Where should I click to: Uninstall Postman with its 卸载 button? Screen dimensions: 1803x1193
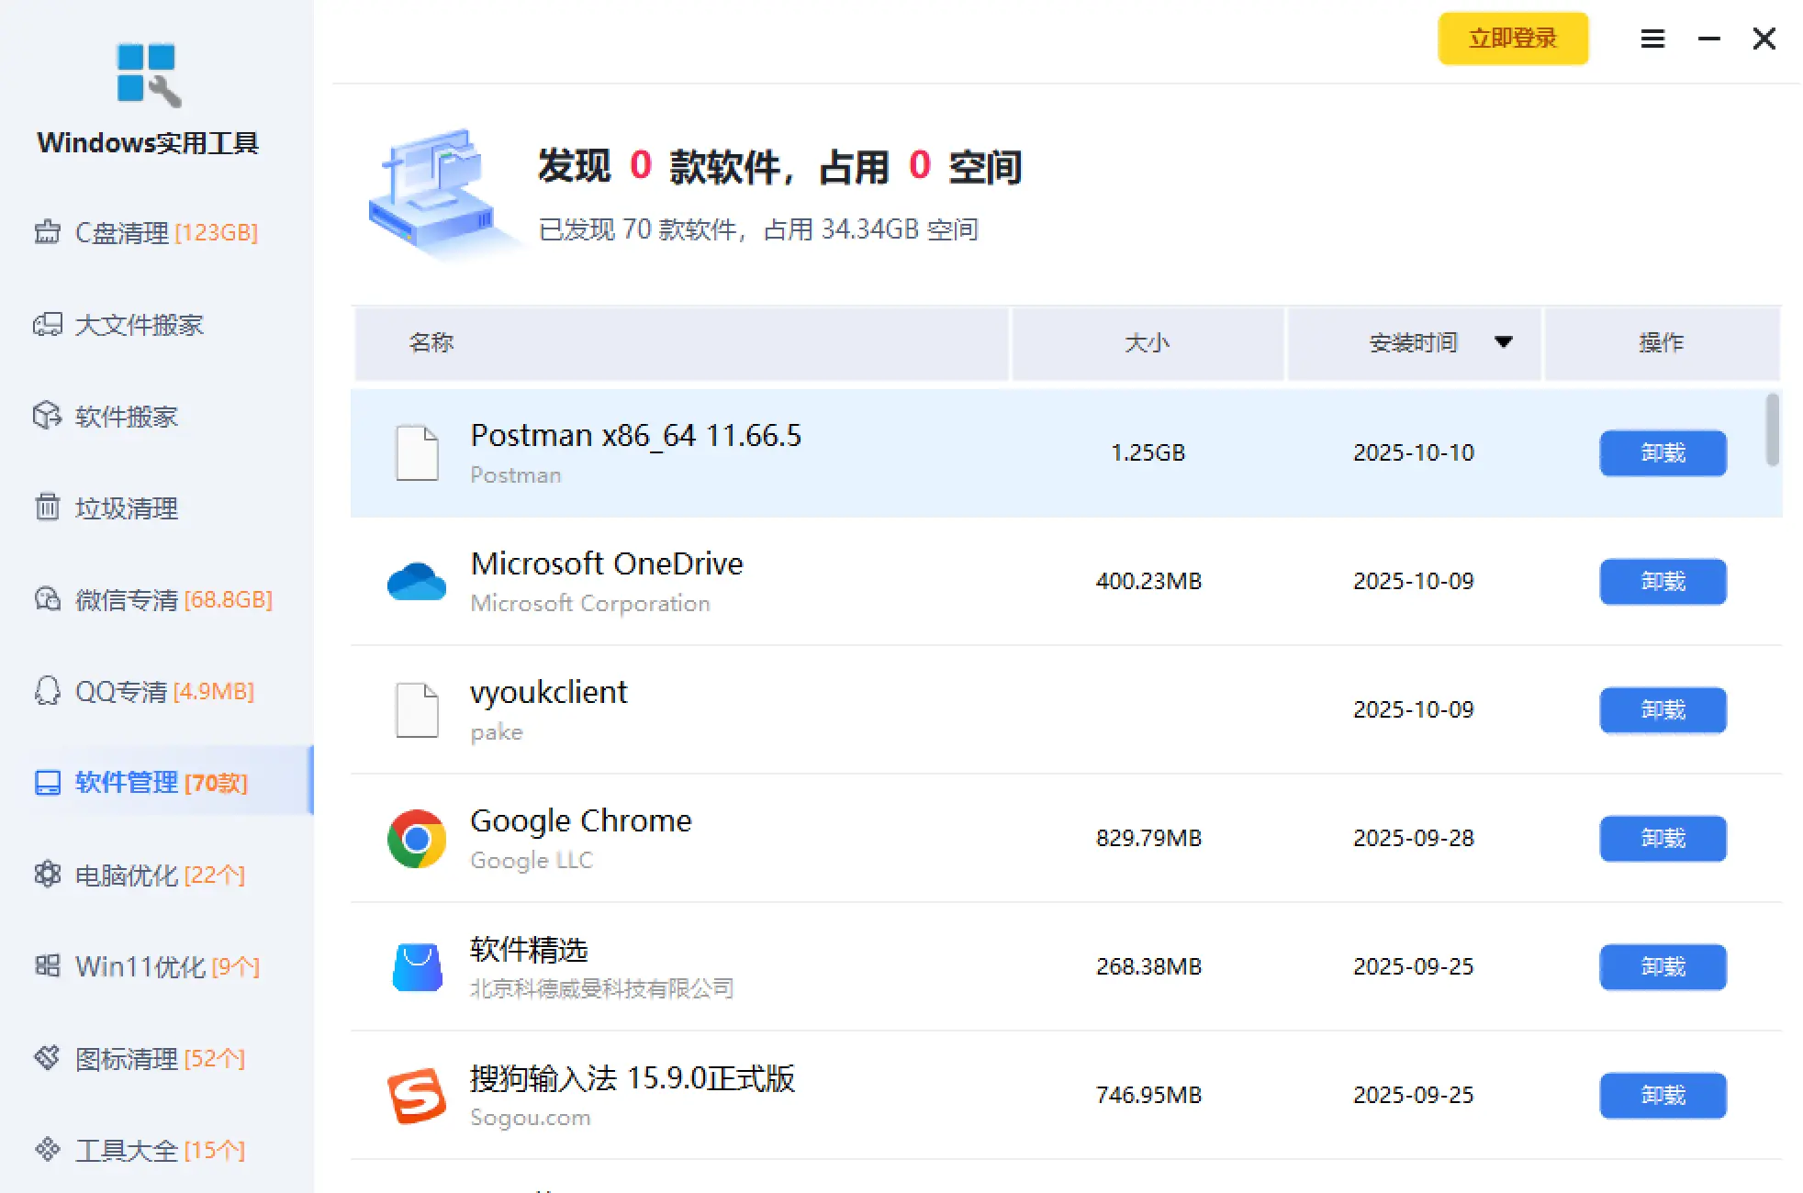[1662, 452]
